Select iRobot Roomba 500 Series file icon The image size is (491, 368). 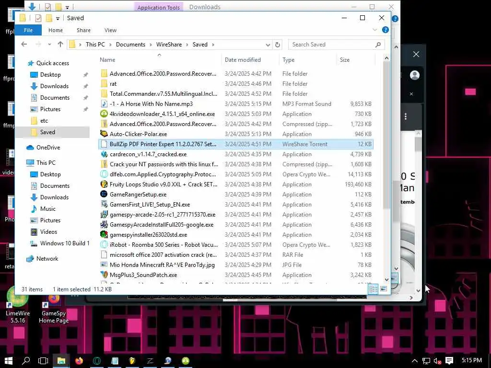104,245
